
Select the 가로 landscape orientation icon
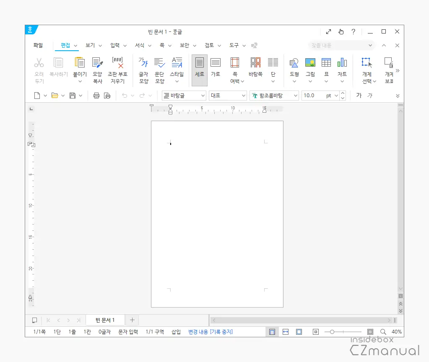click(x=215, y=63)
